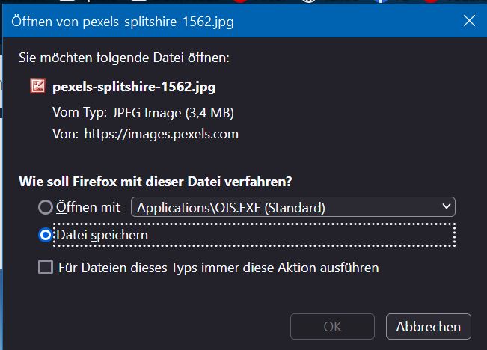Choose the "Datei speichern" radio button

46,235
